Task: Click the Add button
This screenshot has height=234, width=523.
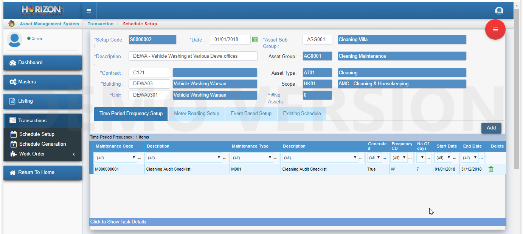Action: click(491, 128)
